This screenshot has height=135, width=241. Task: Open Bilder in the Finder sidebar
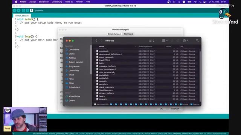point(71,83)
